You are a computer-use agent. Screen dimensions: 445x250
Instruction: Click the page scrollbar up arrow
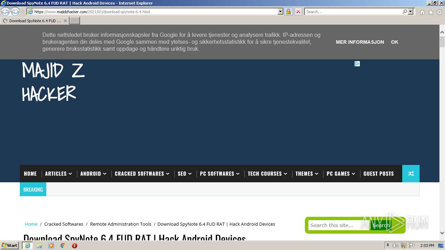coord(442,32)
